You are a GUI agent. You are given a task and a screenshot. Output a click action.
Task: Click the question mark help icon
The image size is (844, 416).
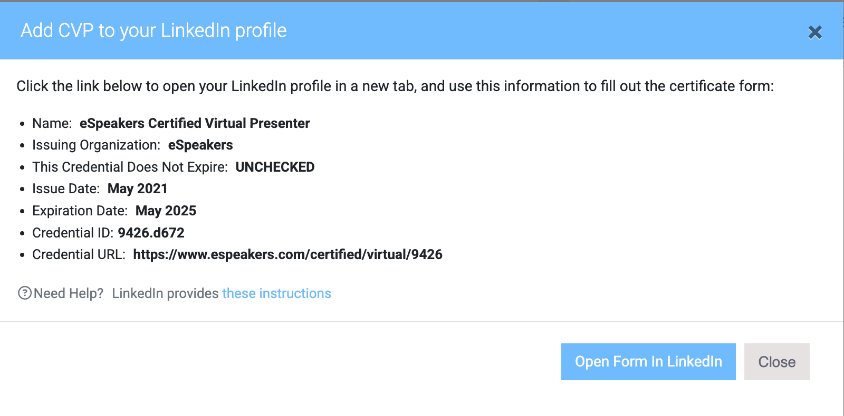(25, 293)
